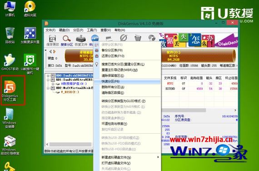Screen dimensions: 259x171
Task: Open Windows安装器 desktop icon
Action: 10,118
